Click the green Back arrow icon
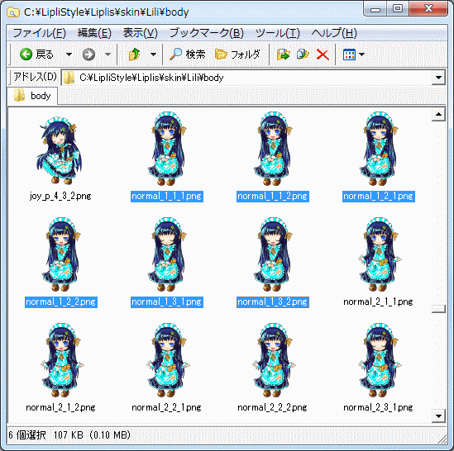This screenshot has height=451, width=454. pyautogui.click(x=26, y=54)
